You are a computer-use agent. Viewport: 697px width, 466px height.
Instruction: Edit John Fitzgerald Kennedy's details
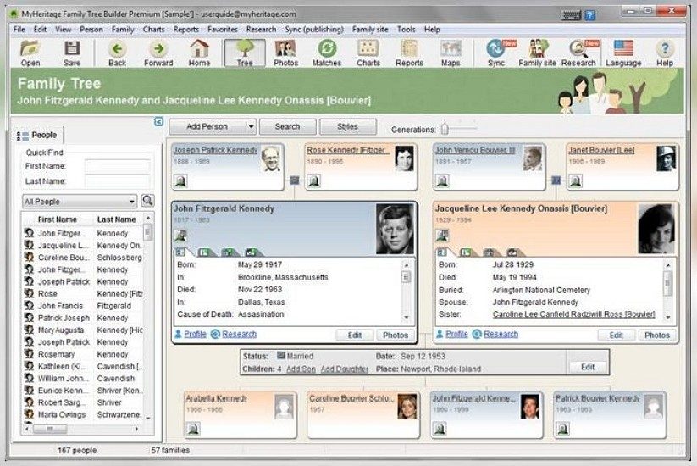click(355, 335)
